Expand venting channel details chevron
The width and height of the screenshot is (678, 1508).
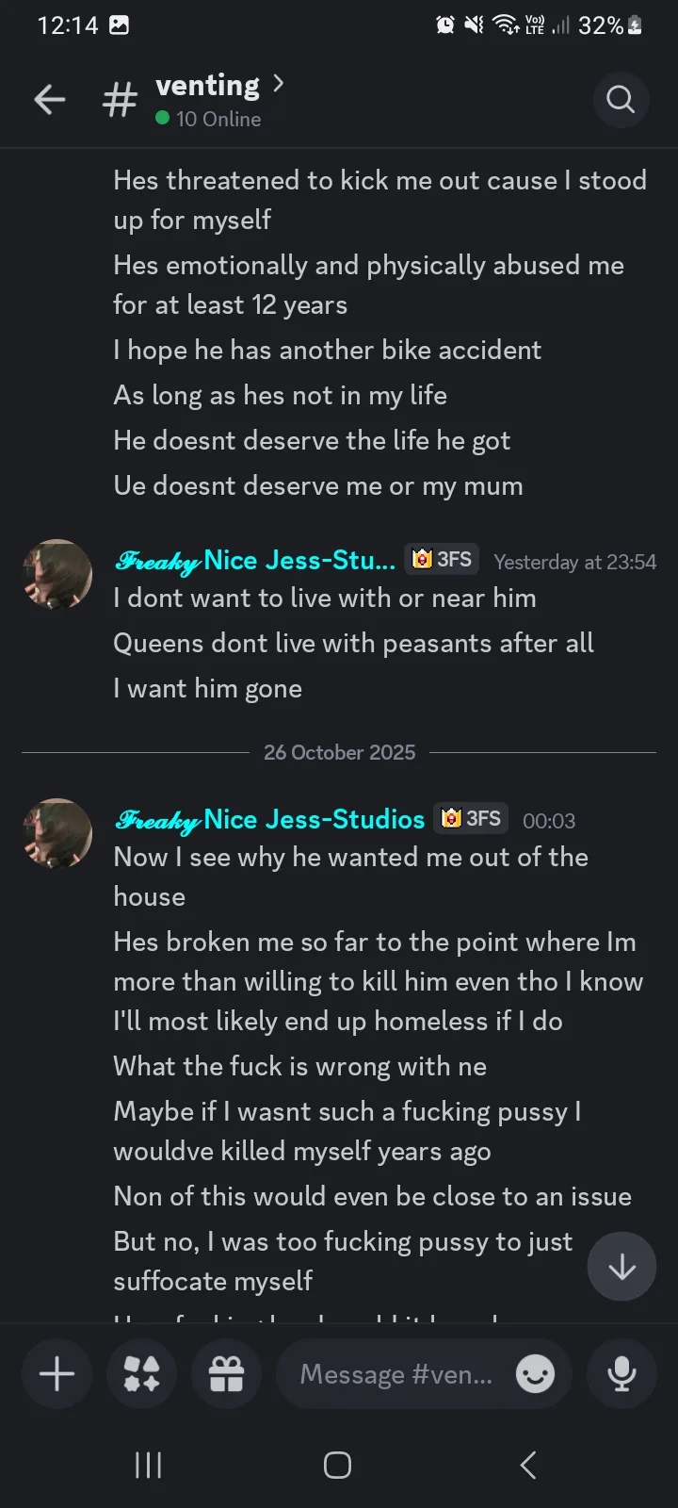pyautogui.click(x=278, y=84)
